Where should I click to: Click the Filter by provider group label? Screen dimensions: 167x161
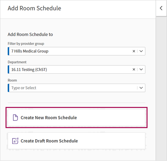(26, 44)
